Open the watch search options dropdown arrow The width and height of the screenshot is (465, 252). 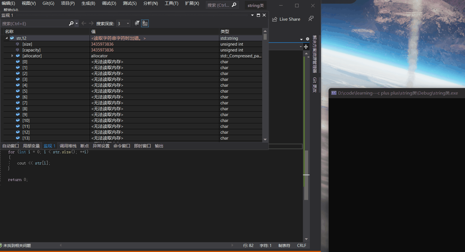[77, 23]
